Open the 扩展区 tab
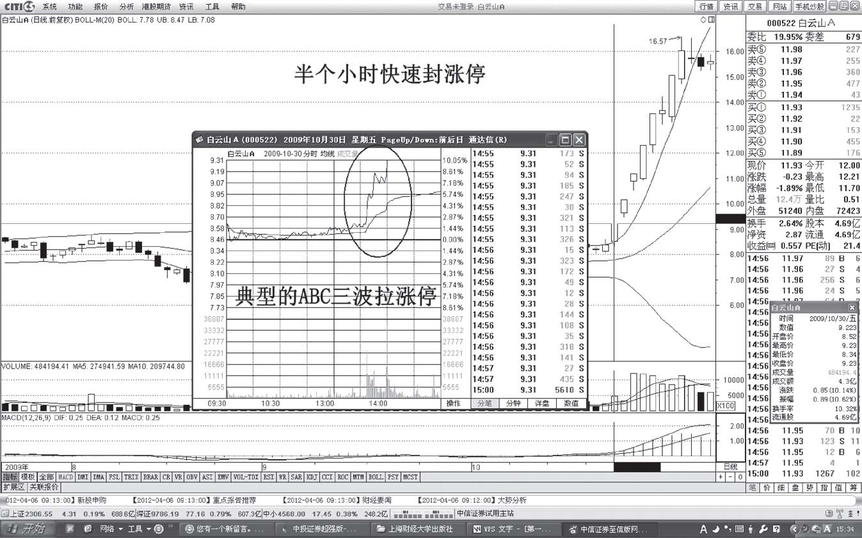The width and height of the screenshot is (862, 538). [13, 487]
